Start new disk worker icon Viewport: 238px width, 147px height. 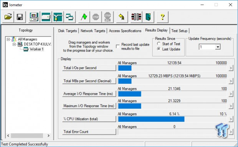point(46,17)
